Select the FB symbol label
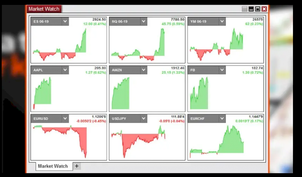This screenshot has height=177, width=302. coord(193,70)
